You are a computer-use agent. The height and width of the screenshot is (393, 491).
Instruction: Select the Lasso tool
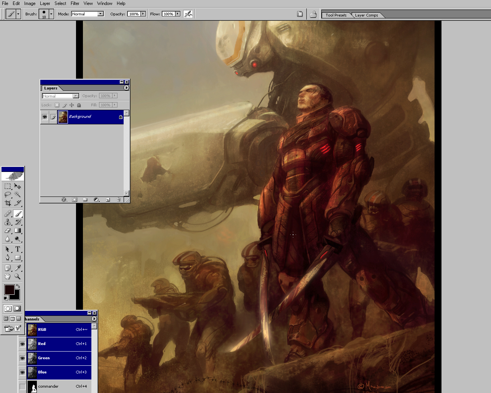point(8,195)
